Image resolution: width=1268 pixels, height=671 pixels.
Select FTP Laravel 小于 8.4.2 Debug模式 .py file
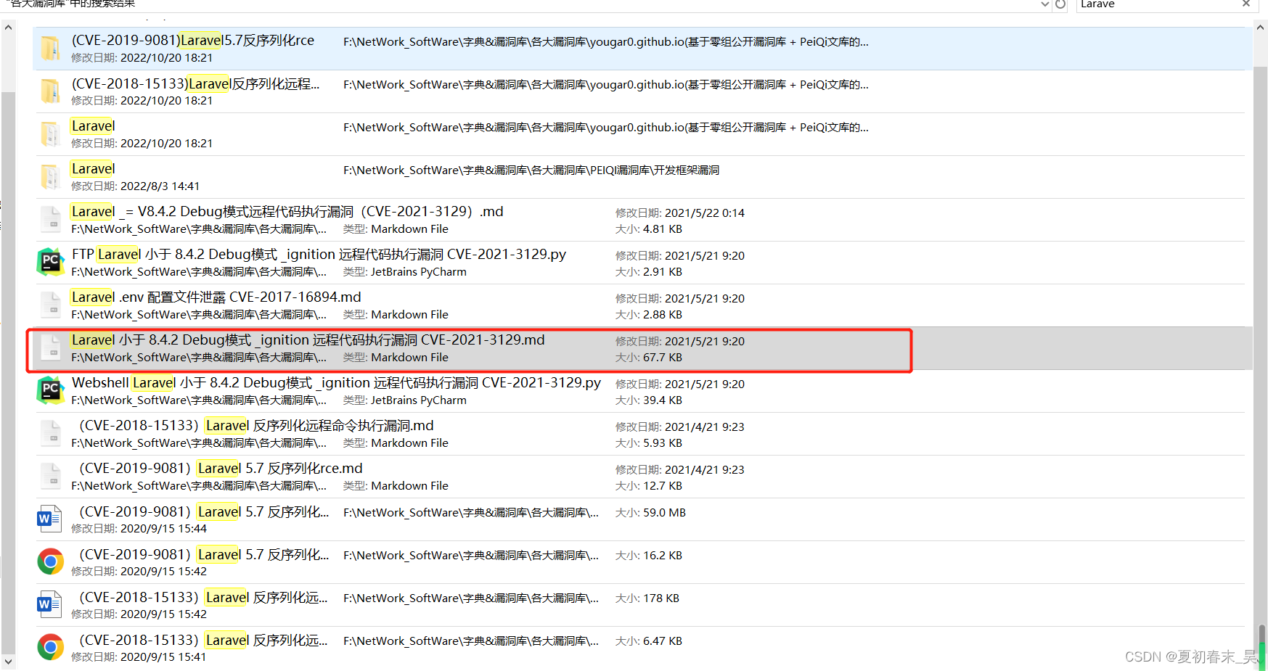pyautogui.click(x=319, y=255)
